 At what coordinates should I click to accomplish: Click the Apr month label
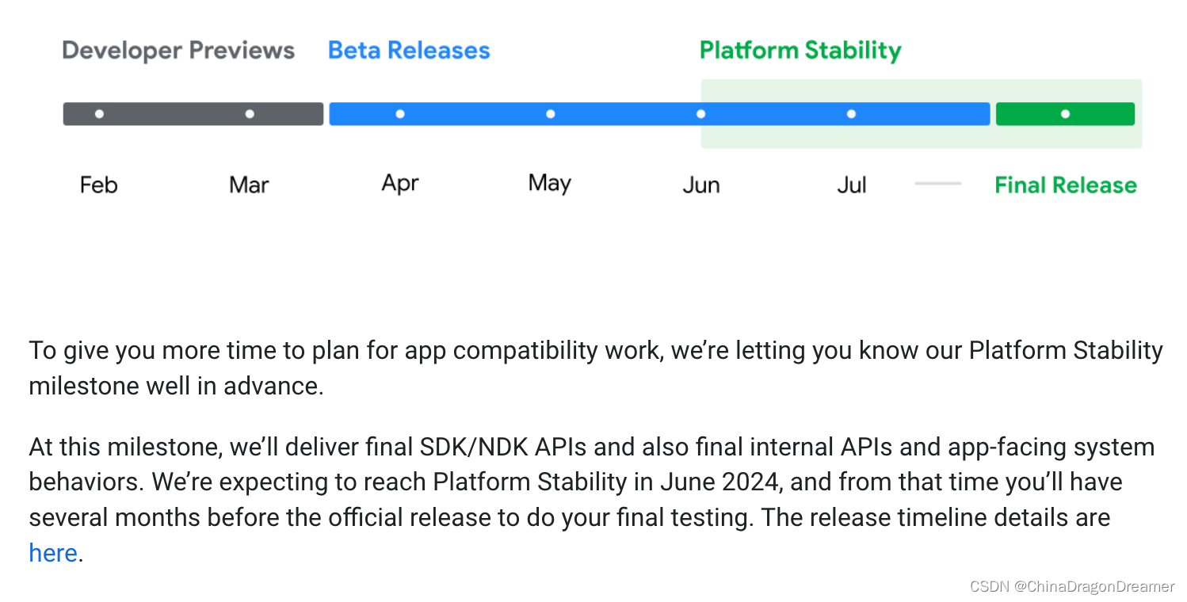point(400,185)
